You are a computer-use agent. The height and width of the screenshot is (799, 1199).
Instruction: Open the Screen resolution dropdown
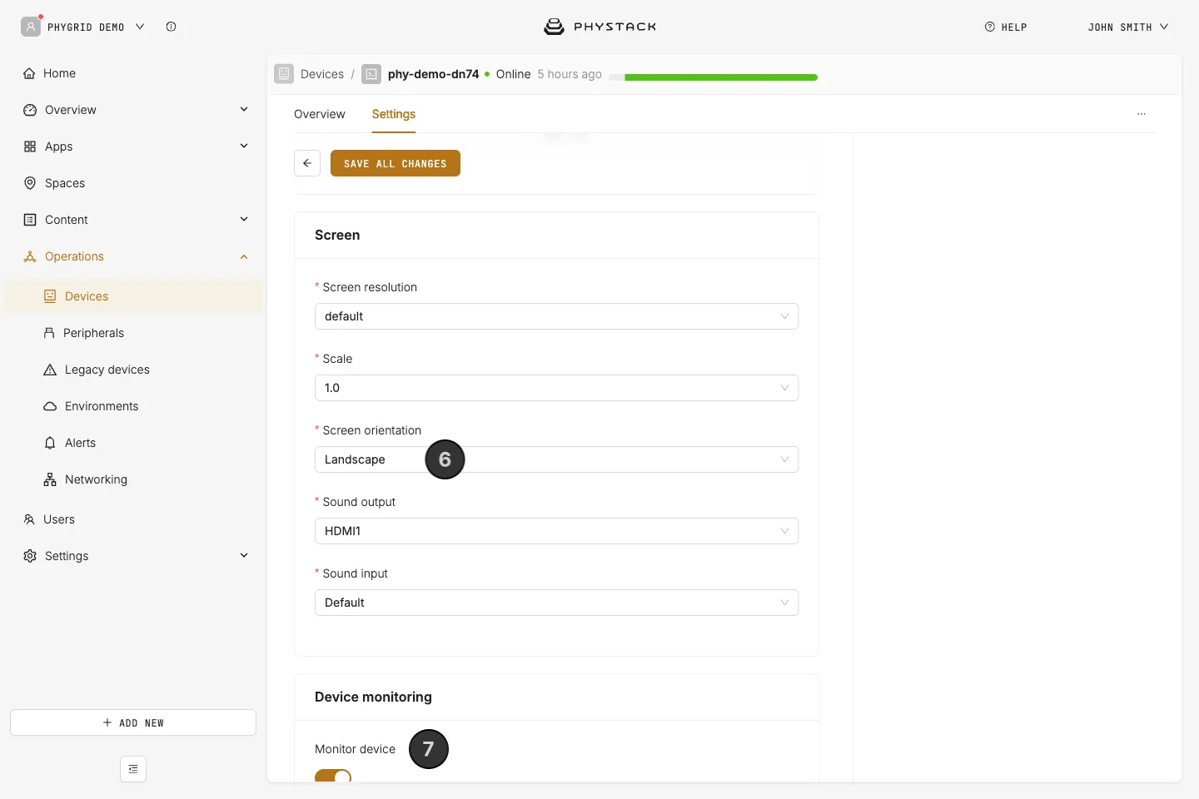point(556,316)
